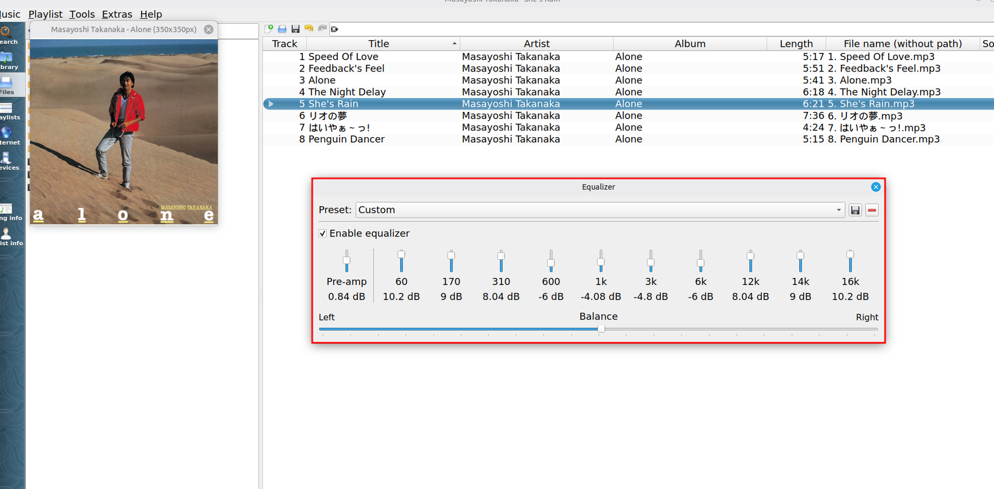Click the 12k band slider

click(751, 261)
